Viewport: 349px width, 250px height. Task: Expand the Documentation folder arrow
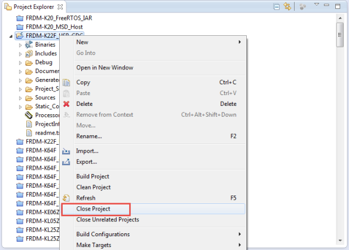tap(20, 72)
